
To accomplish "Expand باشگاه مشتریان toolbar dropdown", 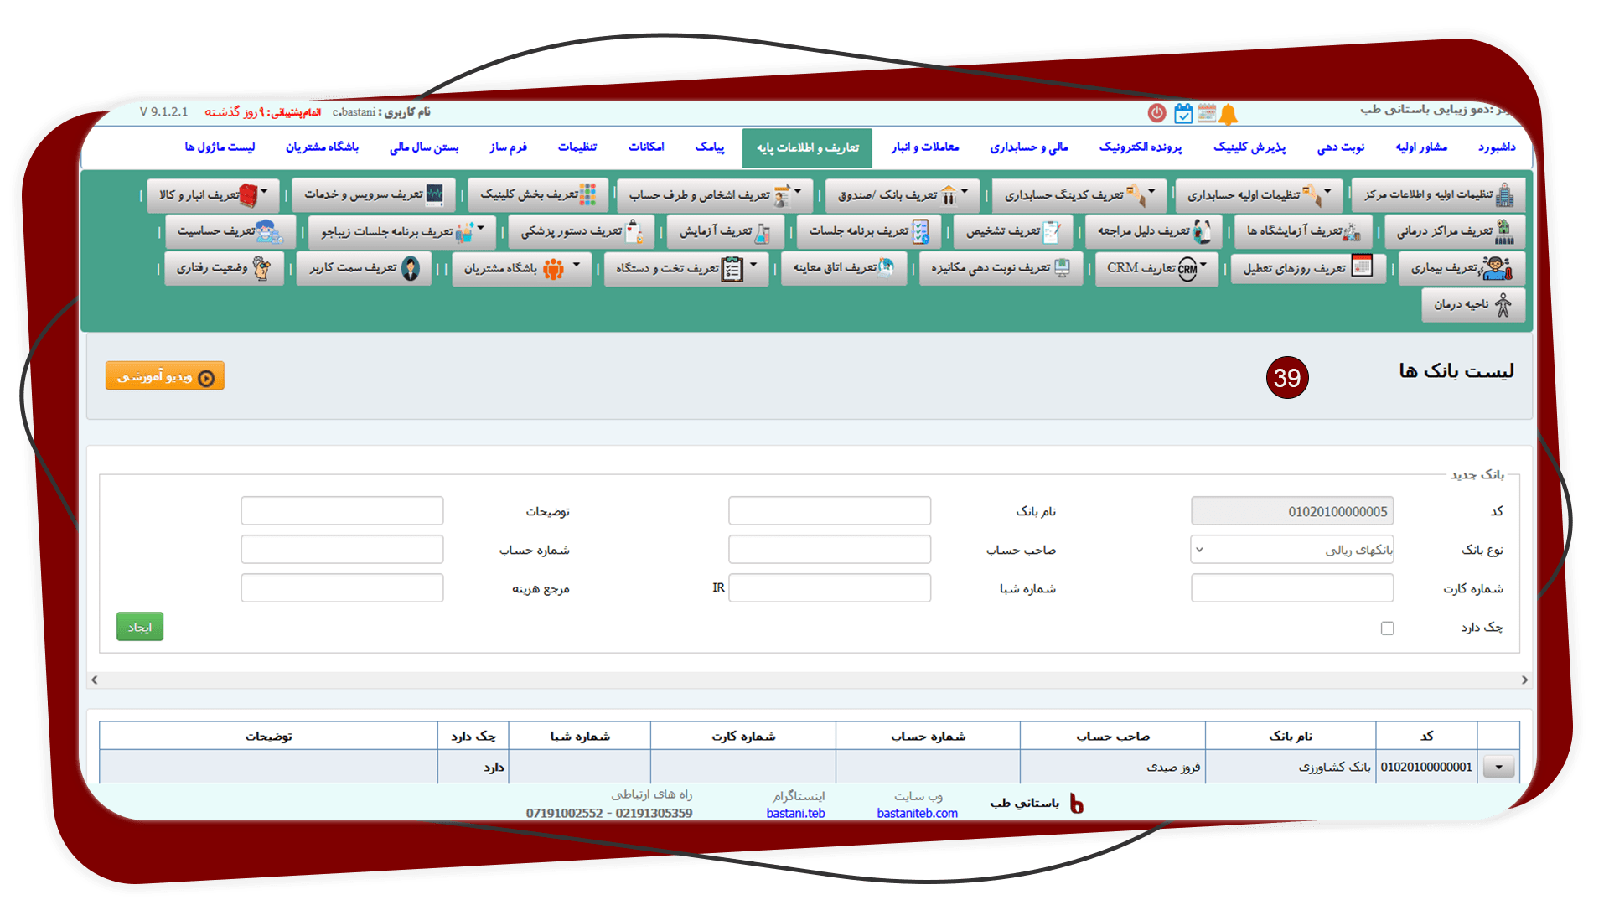I will pos(521,268).
